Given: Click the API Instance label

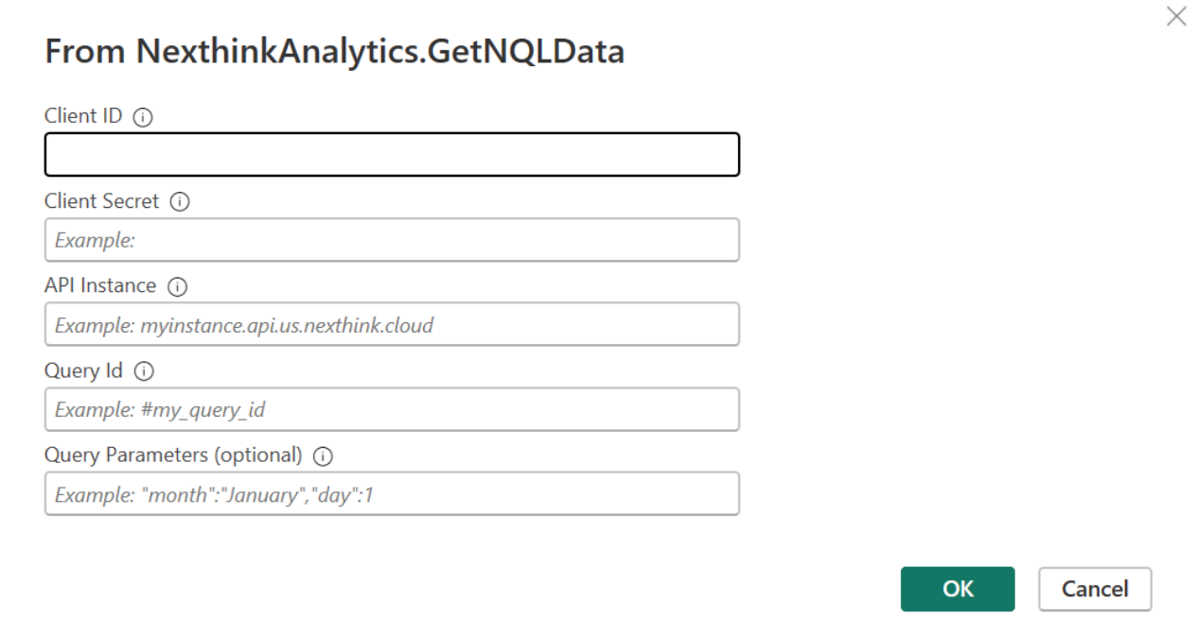Looking at the screenshot, I should pos(100,285).
